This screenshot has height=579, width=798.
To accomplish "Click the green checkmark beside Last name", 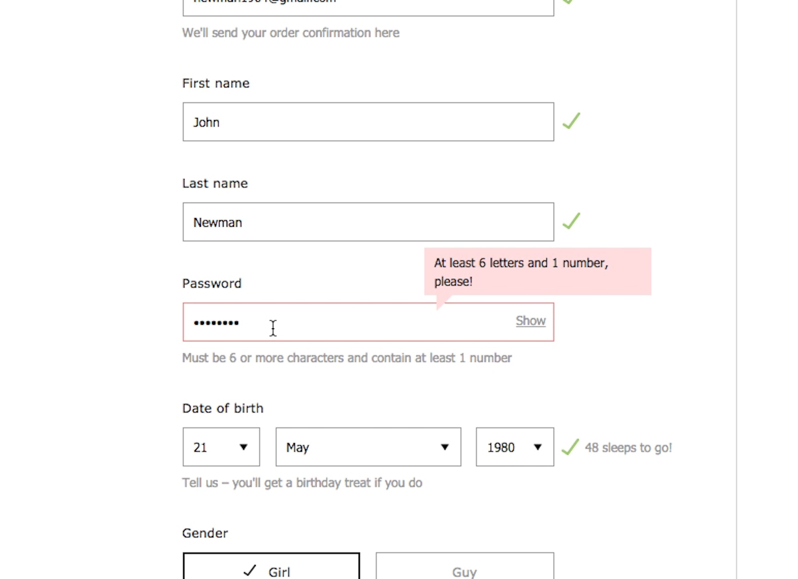I will (571, 221).
